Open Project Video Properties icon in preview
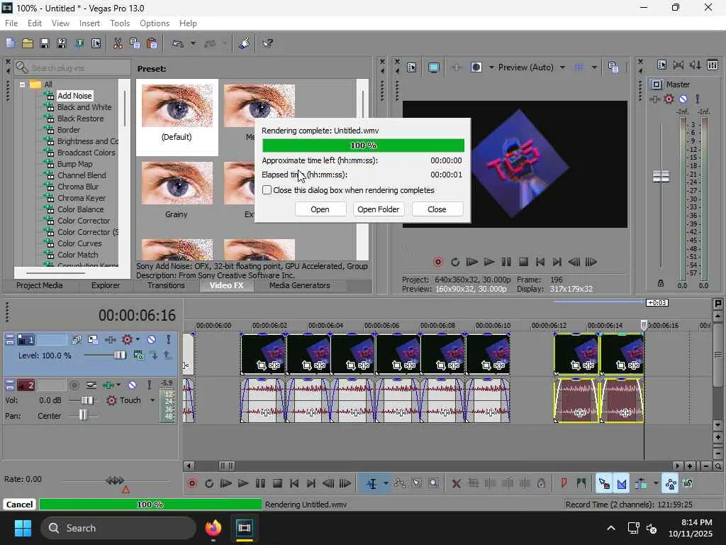This screenshot has height=545, width=726. tap(412, 67)
